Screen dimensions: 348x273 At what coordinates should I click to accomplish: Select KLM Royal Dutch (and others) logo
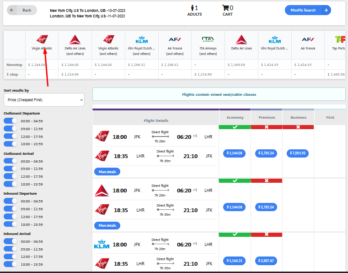pos(142,39)
